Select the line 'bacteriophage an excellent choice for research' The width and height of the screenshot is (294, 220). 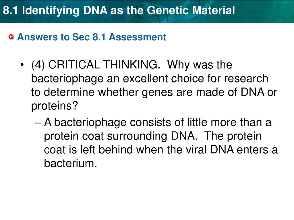(x=150, y=78)
